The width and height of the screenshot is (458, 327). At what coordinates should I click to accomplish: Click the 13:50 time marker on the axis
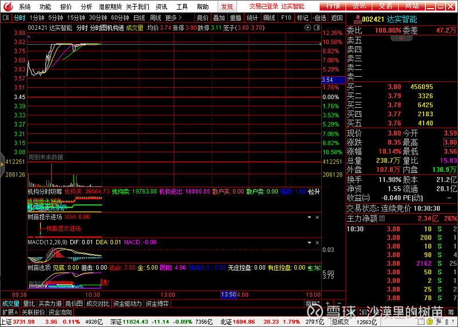(x=228, y=294)
